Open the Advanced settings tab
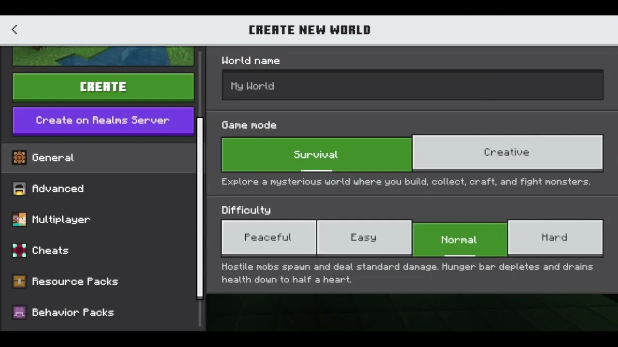Viewport: 618px width, 347px height. pyautogui.click(x=57, y=188)
